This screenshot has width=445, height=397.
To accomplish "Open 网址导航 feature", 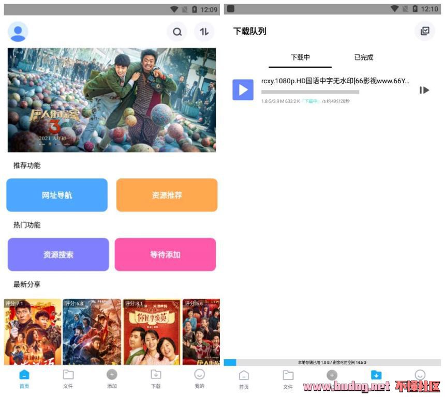I will 57,195.
